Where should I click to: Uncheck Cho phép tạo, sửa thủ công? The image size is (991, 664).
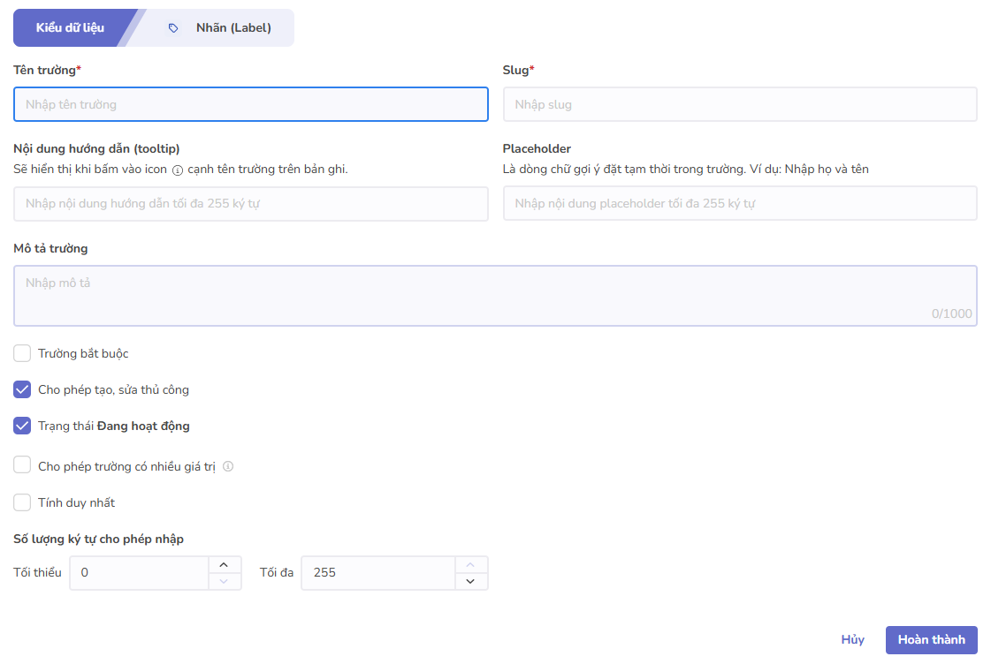pyautogui.click(x=22, y=389)
